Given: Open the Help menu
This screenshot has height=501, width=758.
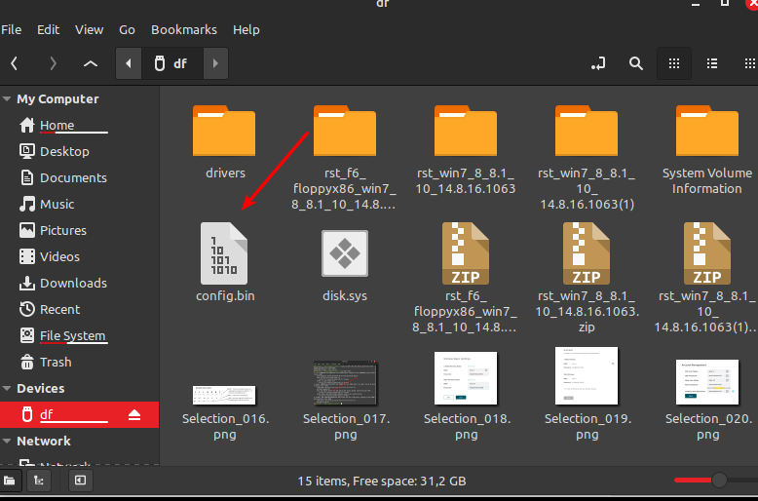Looking at the screenshot, I should (246, 29).
